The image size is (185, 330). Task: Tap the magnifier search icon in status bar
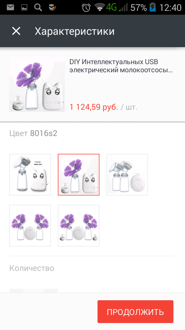tap(38, 8)
